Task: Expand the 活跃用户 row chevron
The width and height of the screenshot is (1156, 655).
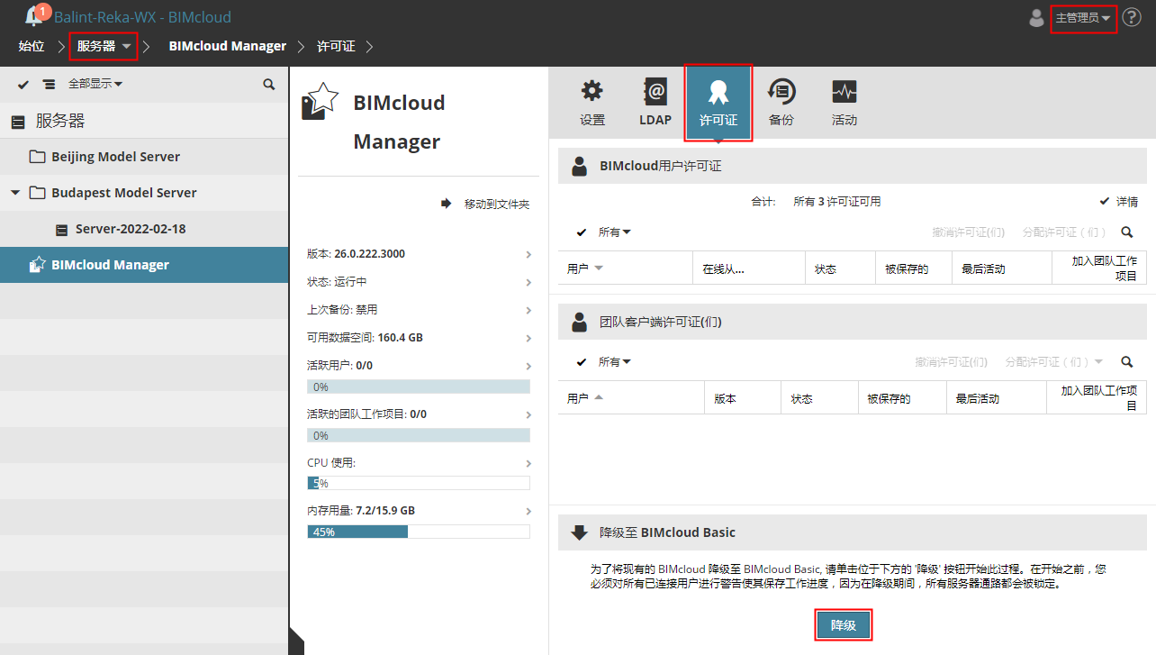Action: (528, 367)
